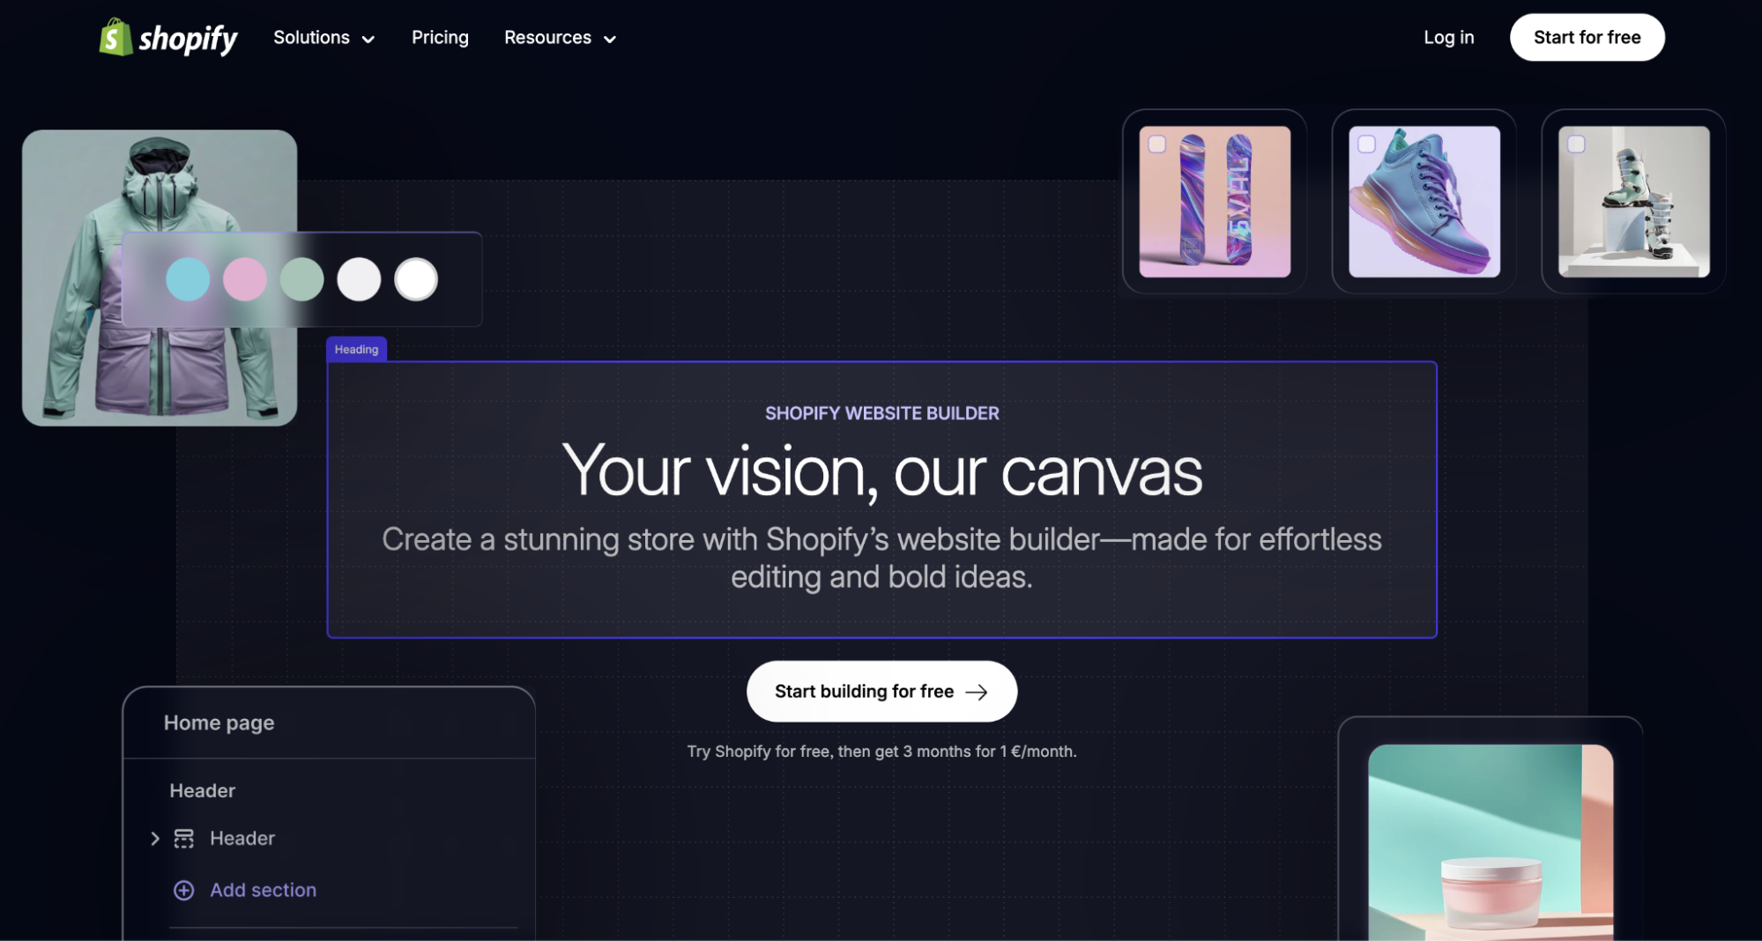This screenshot has height=941, width=1762.
Task: Click the snowboard product thumbnail
Action: pyautogui.click(x=1215, y=202)
